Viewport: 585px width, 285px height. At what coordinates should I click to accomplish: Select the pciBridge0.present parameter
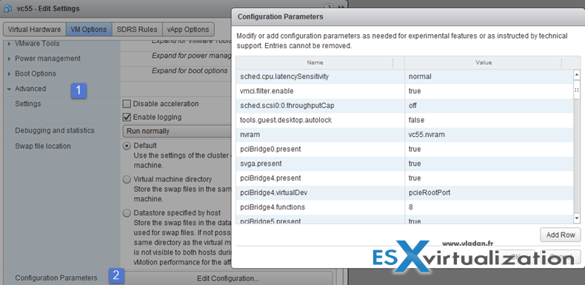click(270, 150)
